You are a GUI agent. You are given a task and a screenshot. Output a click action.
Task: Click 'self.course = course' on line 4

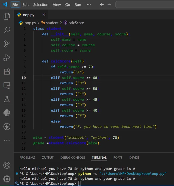click(x=73, y=45)
